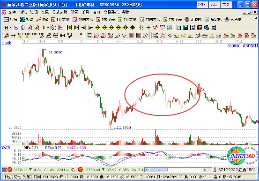
Task: Click the horizontal circle-with-arrows icon
Action: coord(56,36)
